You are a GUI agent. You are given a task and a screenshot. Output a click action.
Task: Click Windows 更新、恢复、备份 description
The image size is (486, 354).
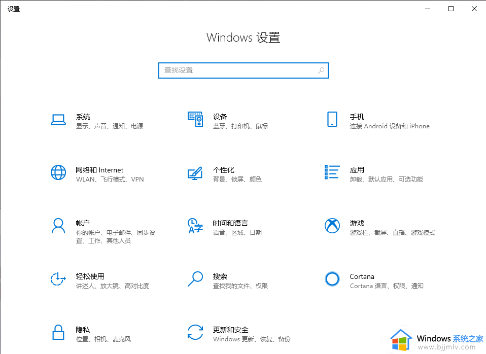coord(252,339)
